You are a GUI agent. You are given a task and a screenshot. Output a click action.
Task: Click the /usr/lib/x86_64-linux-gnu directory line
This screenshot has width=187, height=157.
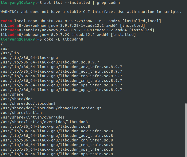(29, 58)
